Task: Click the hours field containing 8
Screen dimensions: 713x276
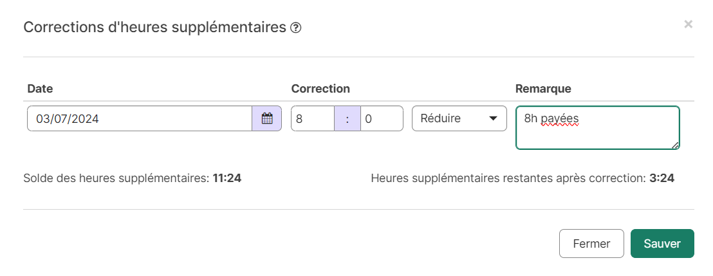Action: click(313, 118)
